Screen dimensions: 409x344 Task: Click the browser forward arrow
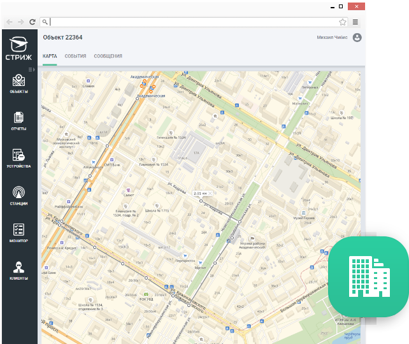coord(19,22)
